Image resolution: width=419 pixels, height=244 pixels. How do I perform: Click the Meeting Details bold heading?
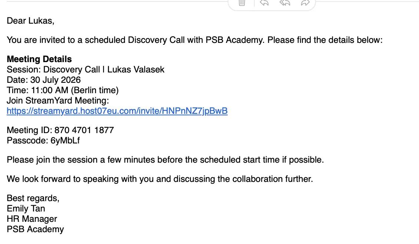pyautogui.click(x=39, y=59)
